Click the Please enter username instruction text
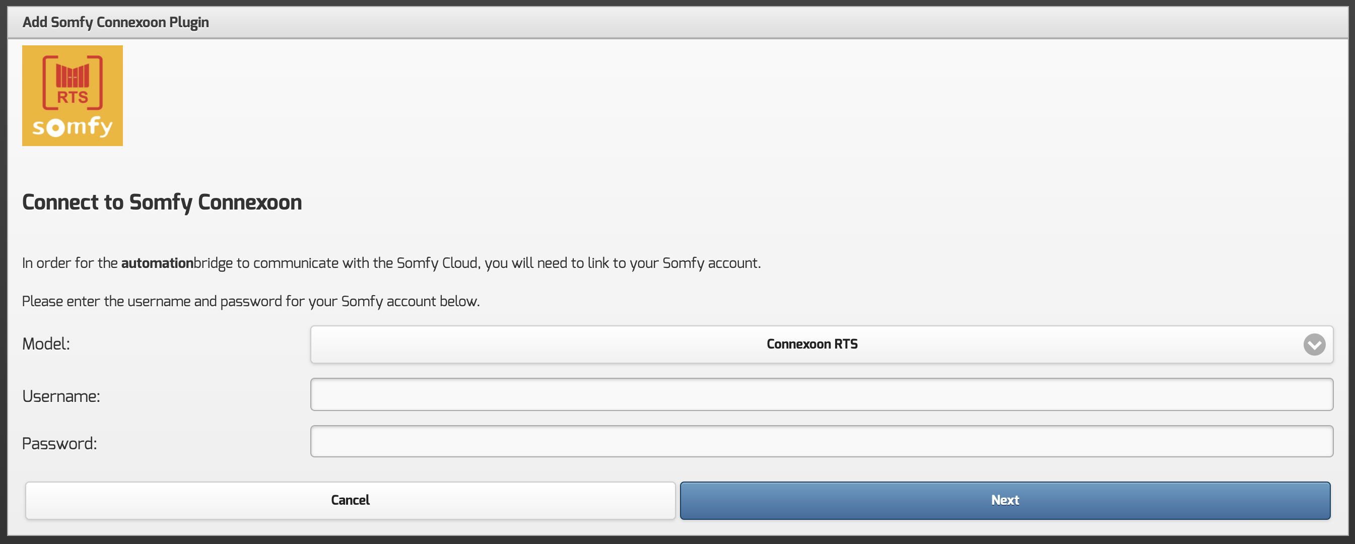The image size is (1355, 544). pos(250,301)
